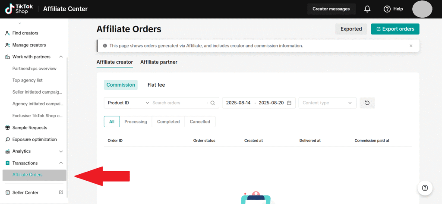442x204 pixels.
Task: Open the Product ID dropdown
Action: [128, 103]
